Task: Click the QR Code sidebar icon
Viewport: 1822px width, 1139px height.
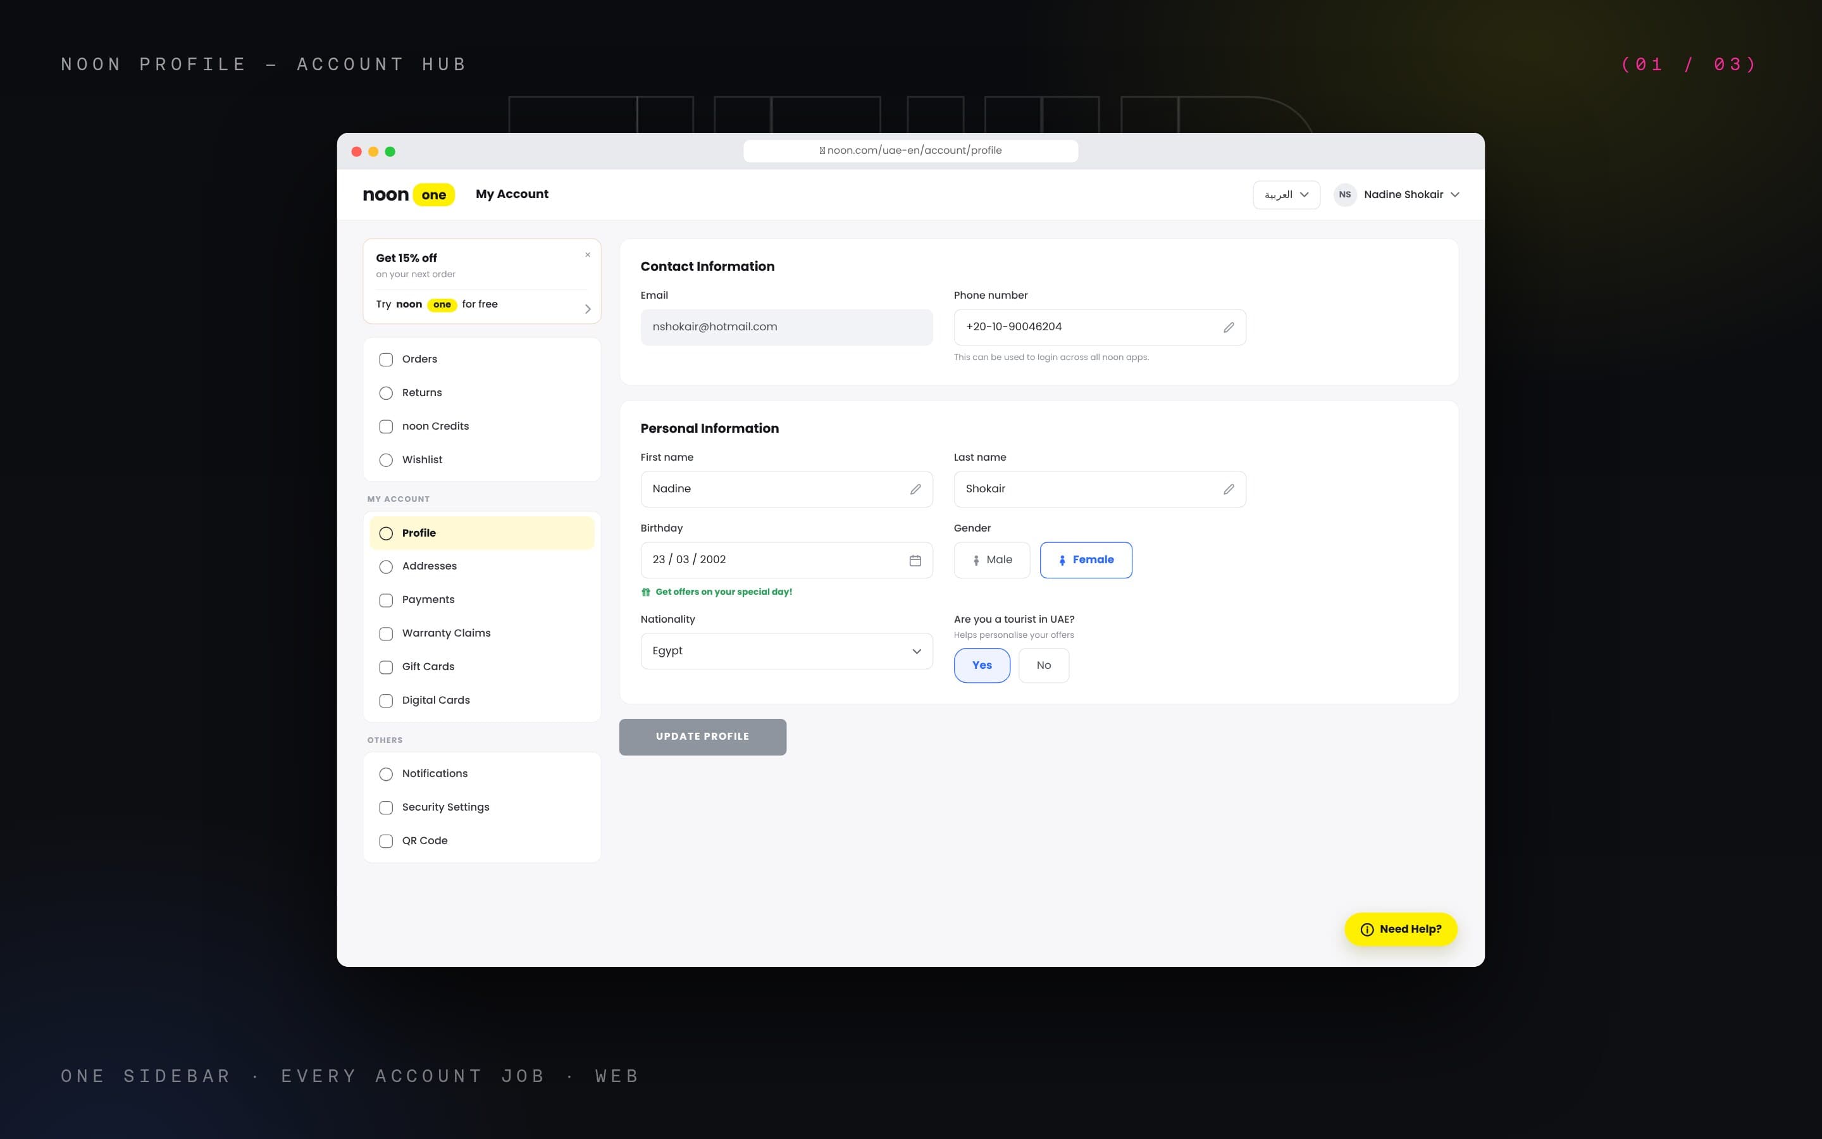Action: coord(387,842)
